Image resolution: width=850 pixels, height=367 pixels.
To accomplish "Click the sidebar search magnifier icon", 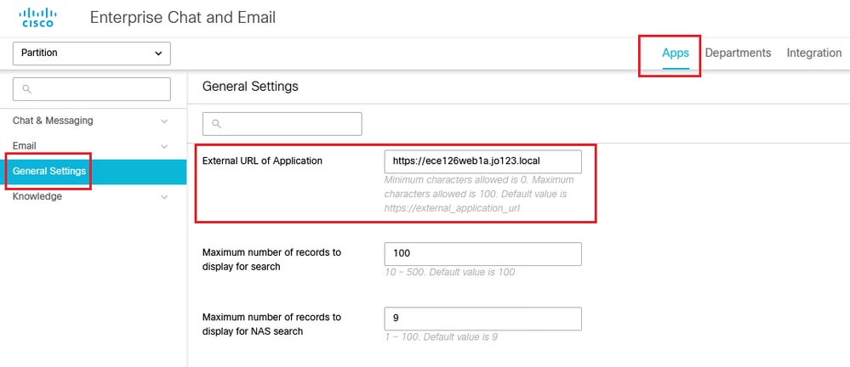I will [27, 89].
